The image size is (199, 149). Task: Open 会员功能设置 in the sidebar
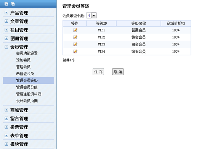[x=27, y=53]
